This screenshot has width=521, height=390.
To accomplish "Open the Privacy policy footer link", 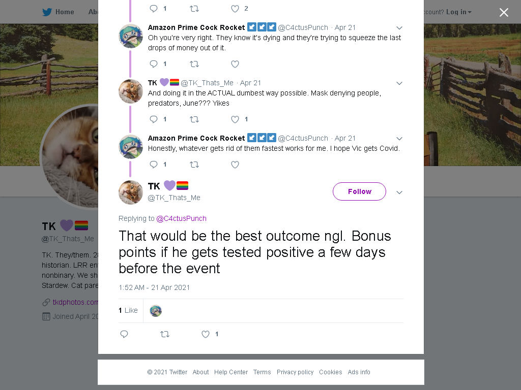I will point(295,372).
